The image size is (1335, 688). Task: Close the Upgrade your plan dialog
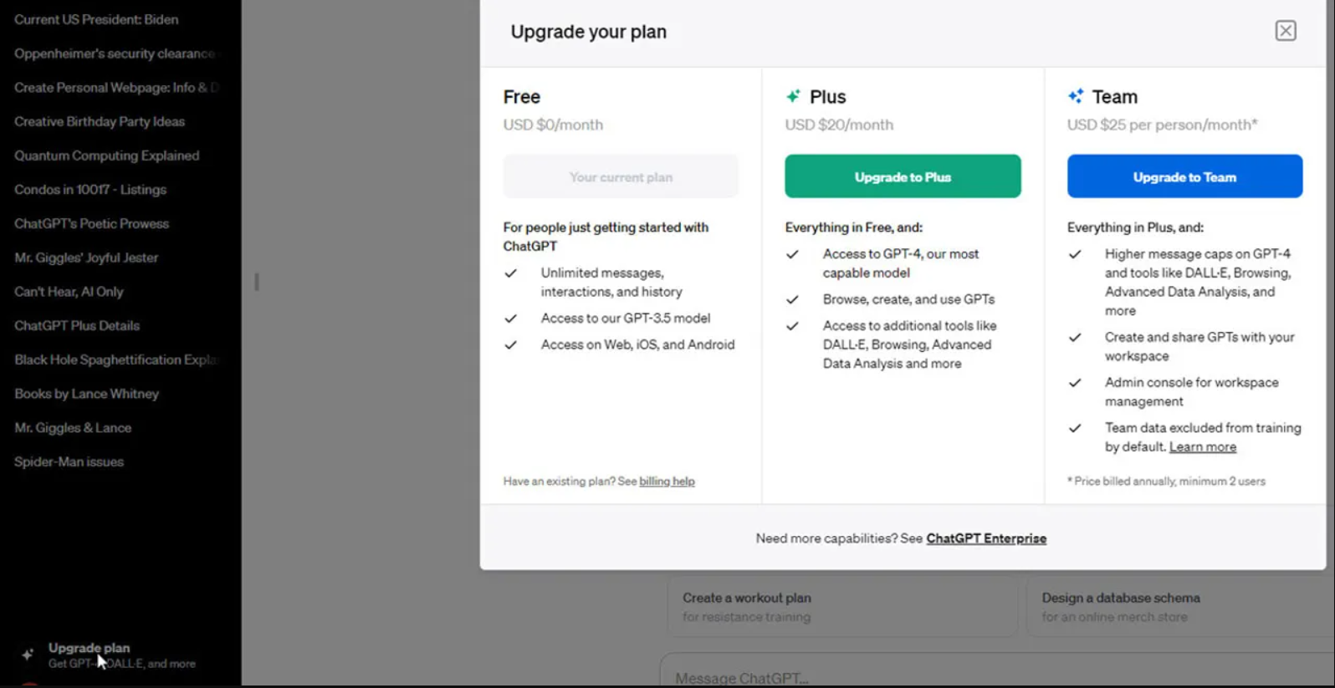click(x=1286, y=31)
